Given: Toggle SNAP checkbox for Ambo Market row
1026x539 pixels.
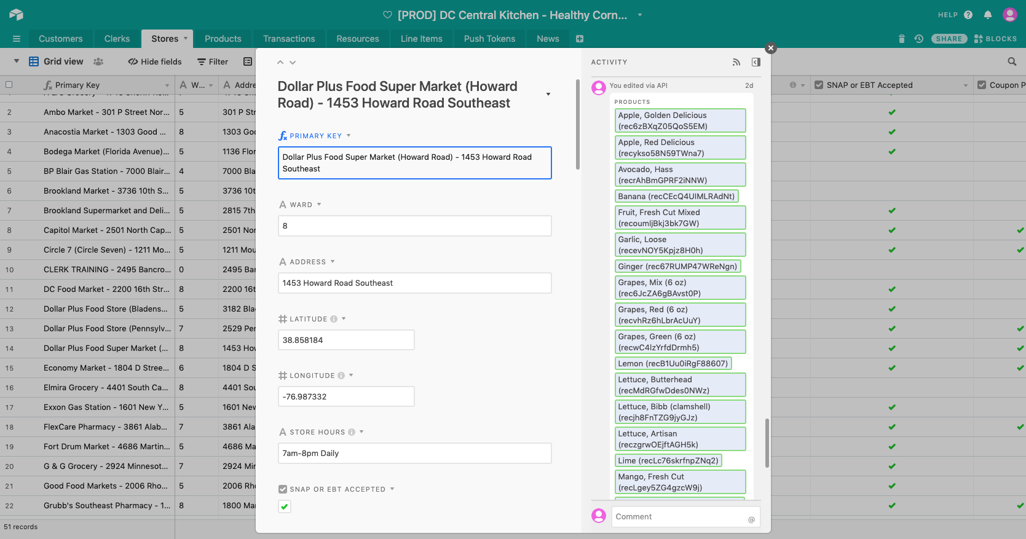Looking at the screenshot, I should [892, 112].
